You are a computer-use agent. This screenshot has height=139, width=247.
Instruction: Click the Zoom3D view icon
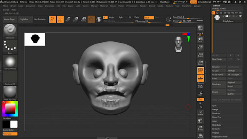pyautogui.click(x=200, y=128)
